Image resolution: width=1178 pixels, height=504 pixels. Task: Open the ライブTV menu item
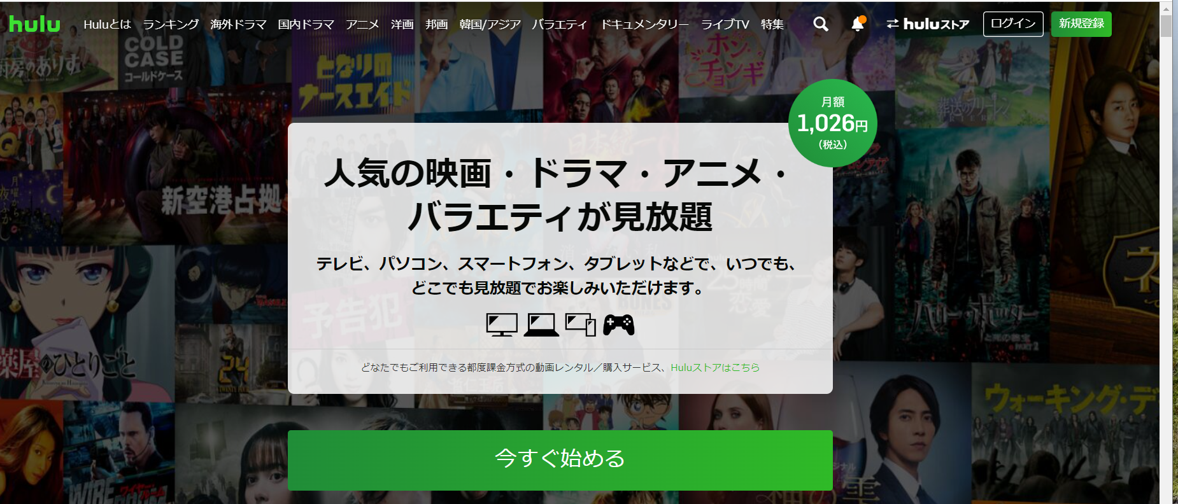[725, 24]
